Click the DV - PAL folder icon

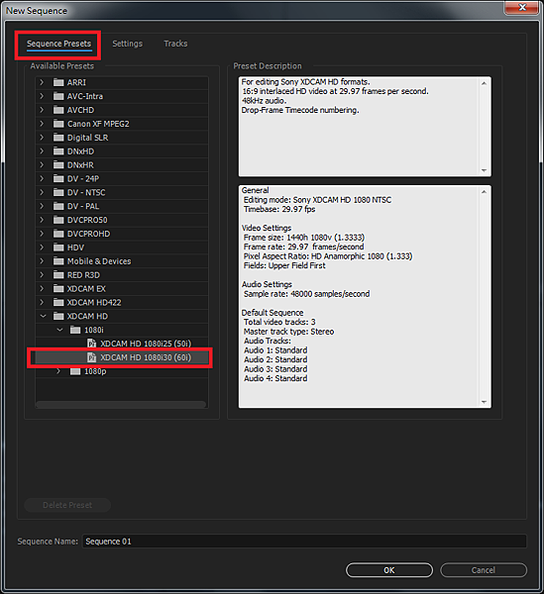(58, 206)
